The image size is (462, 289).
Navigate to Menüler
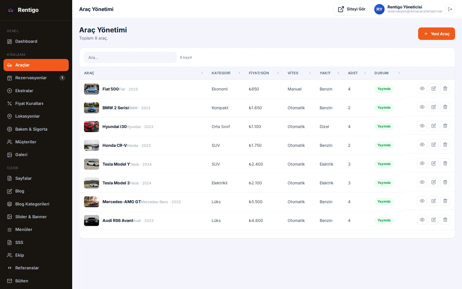(x=36, y=229)
